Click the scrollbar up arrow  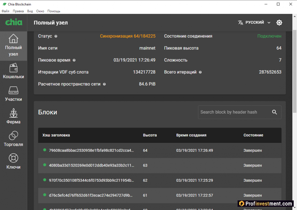click(295, 16)
